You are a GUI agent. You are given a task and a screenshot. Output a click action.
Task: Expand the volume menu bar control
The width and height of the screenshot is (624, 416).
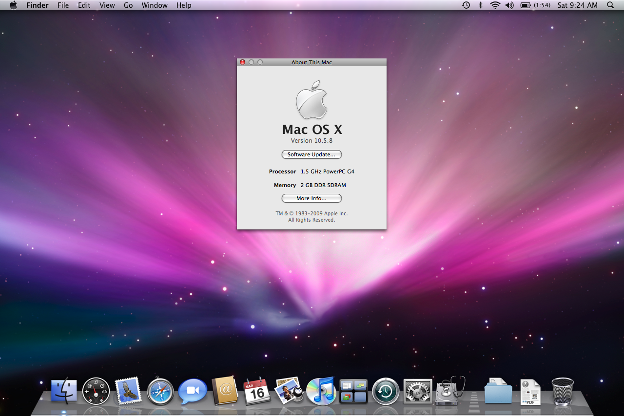pos(509,5)
